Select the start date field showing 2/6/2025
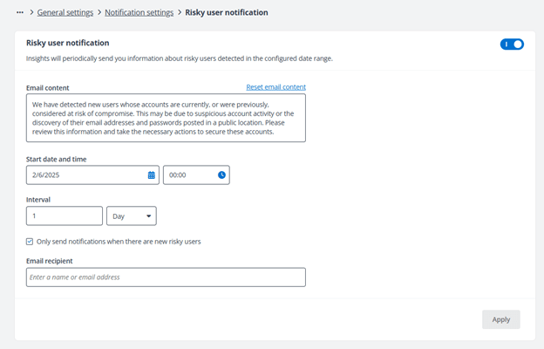 85,175
